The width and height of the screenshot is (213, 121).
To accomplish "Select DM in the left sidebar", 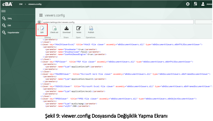I will coord(9,25).
